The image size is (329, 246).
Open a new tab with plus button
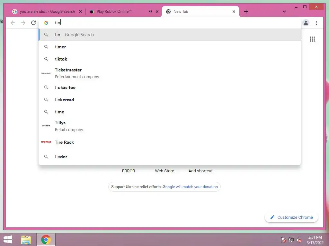pyautogui.click(x=246, y=12)
